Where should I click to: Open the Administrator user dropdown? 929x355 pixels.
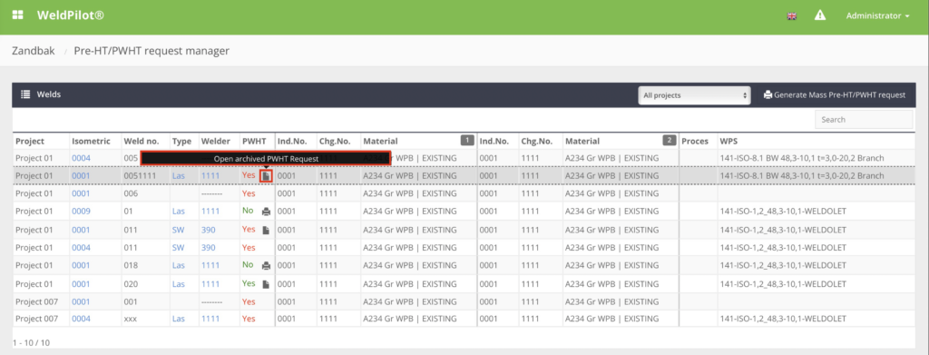[x=877, y=16]
